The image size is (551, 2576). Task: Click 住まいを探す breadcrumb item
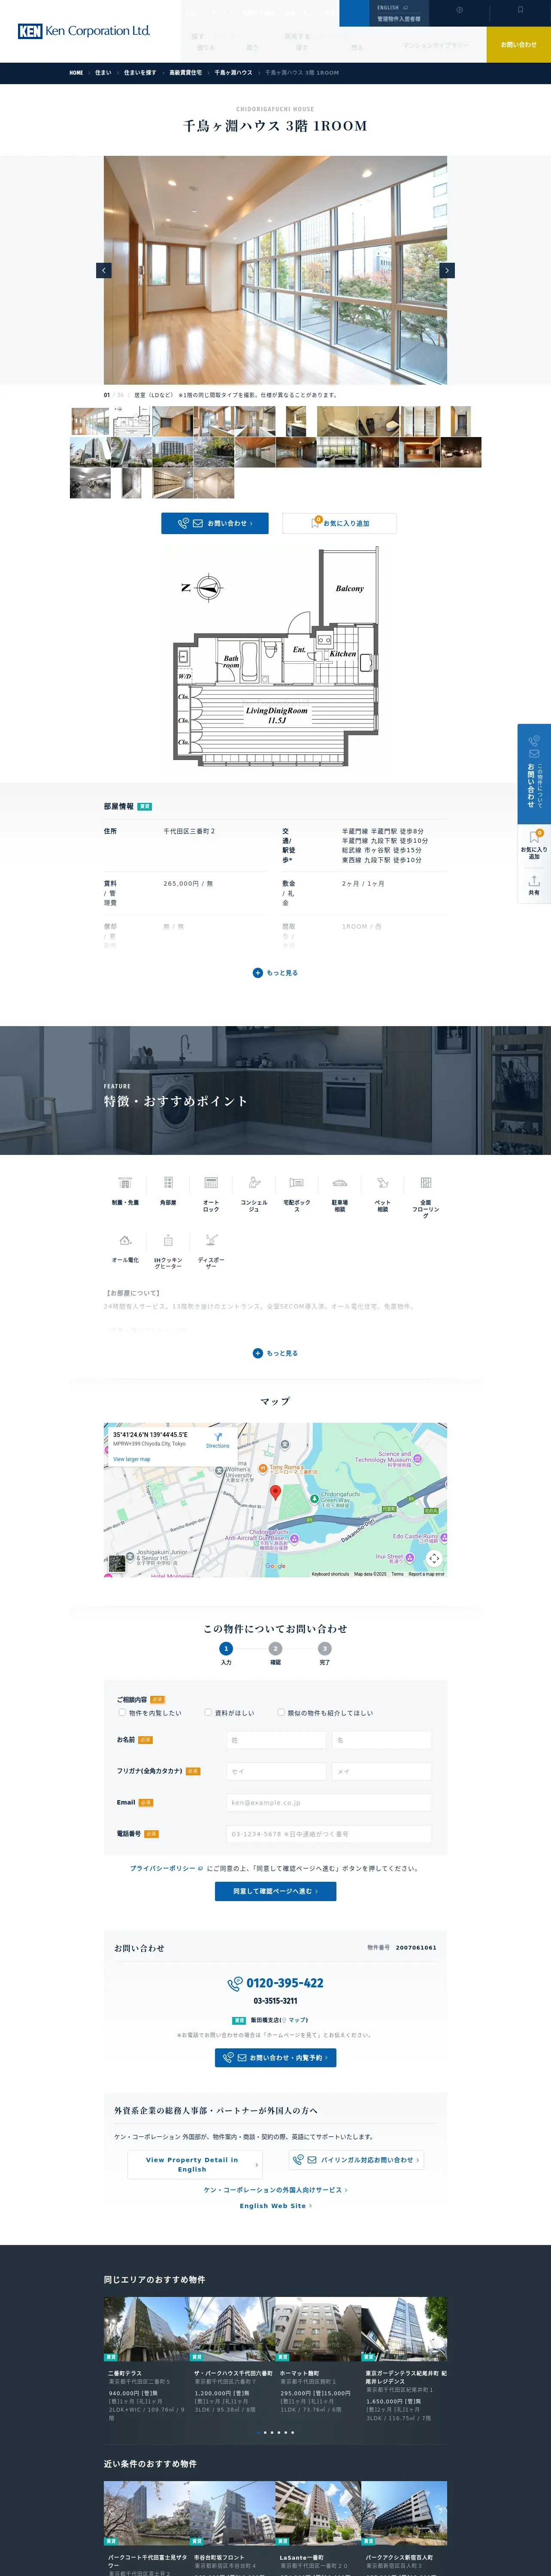[x=140, y=73]
